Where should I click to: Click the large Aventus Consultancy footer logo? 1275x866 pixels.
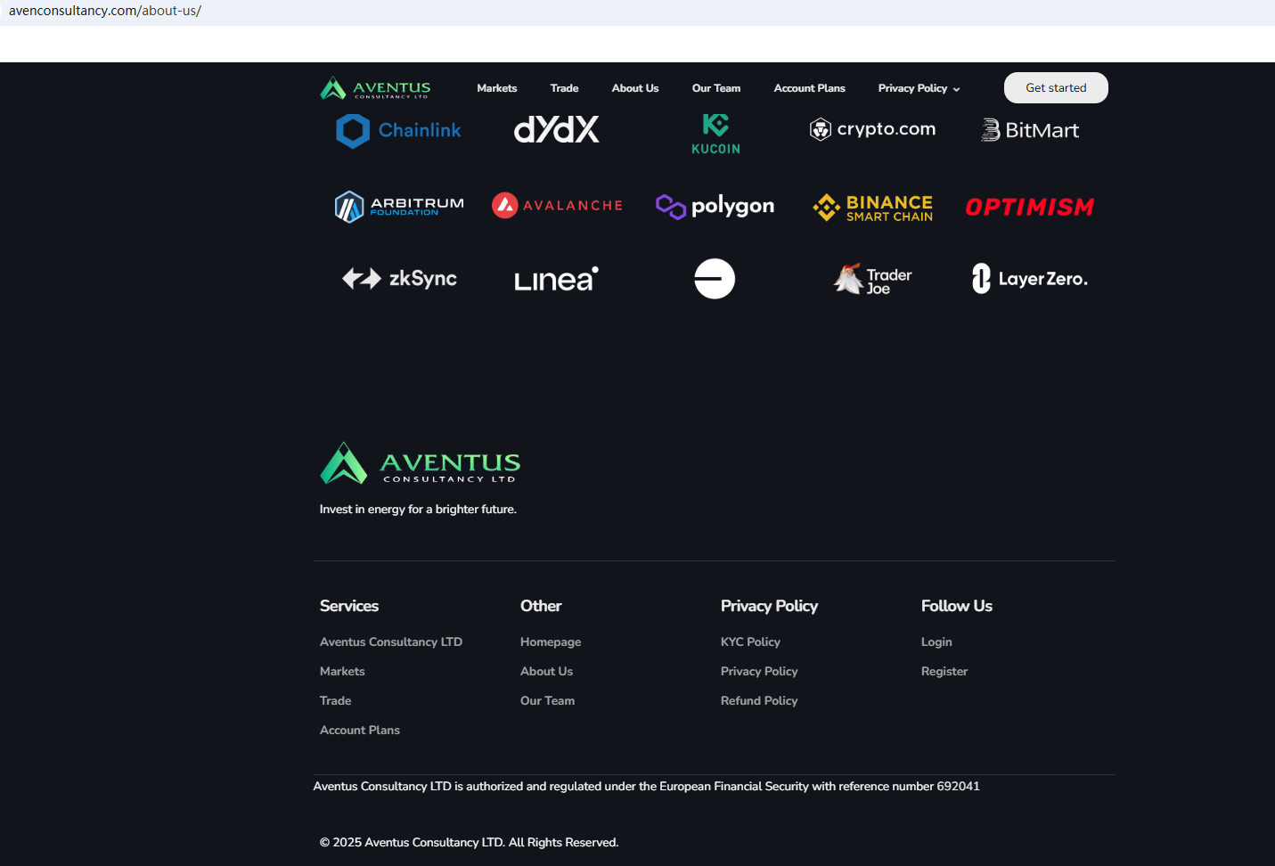click(x=420, y=463)
